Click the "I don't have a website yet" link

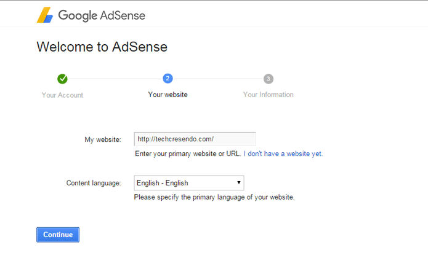(x=283, y=154)
